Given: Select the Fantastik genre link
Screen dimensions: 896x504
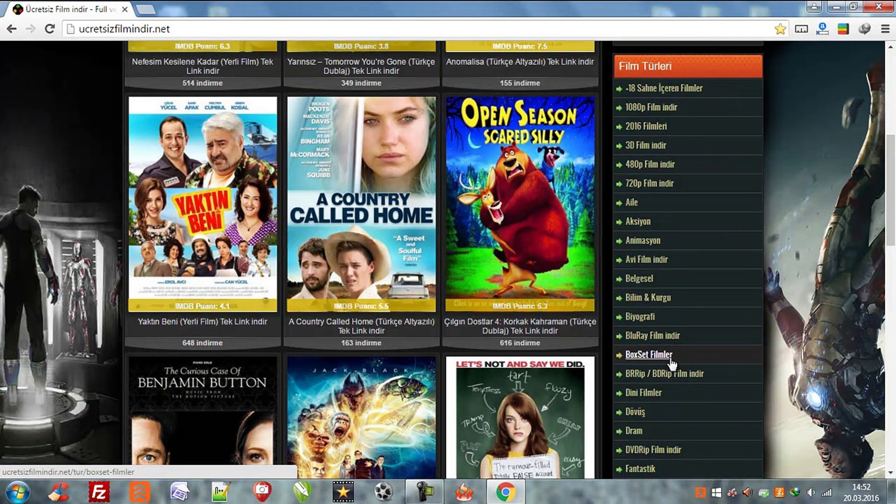Looking at the screenshot, I should pyautogui.click(x=640, y=469).
